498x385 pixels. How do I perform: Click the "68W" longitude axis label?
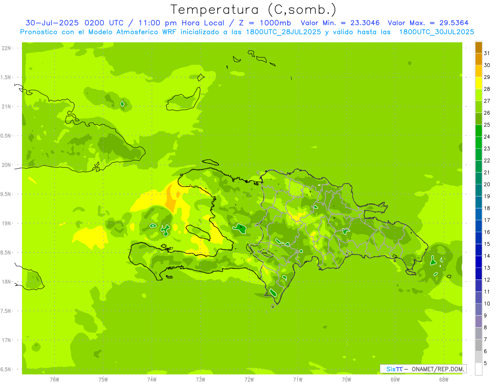click(444, 379)
